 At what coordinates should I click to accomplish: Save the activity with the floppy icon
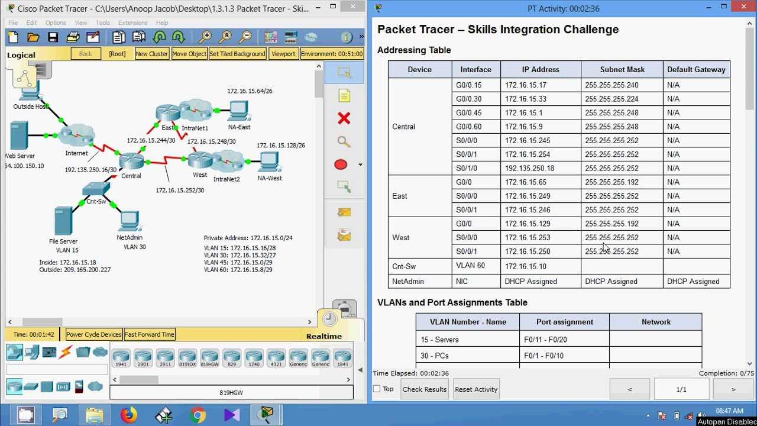pos(53,37)
